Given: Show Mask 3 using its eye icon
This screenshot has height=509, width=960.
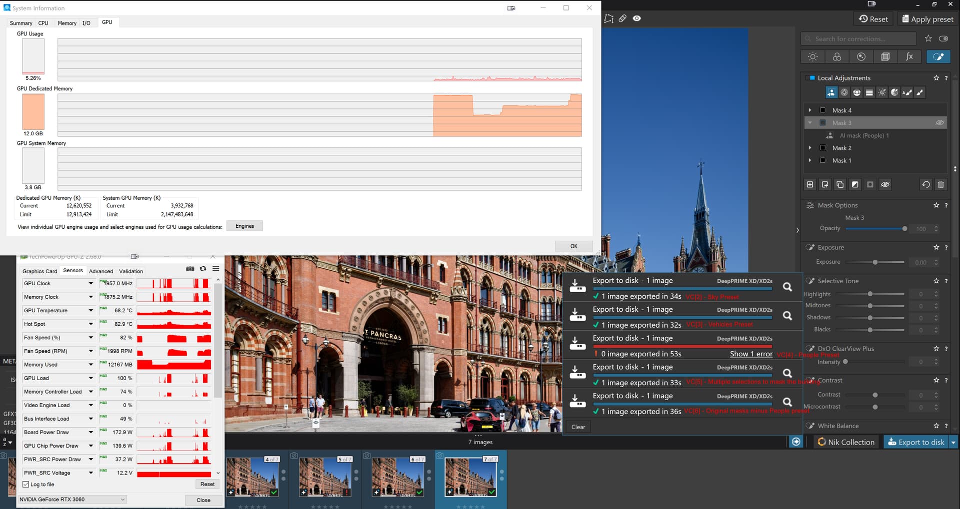Looking at the screenshot, I should tap(939, 123).
